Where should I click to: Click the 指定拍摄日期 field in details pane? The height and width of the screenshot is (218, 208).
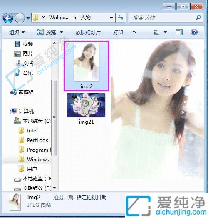point(92,198)
